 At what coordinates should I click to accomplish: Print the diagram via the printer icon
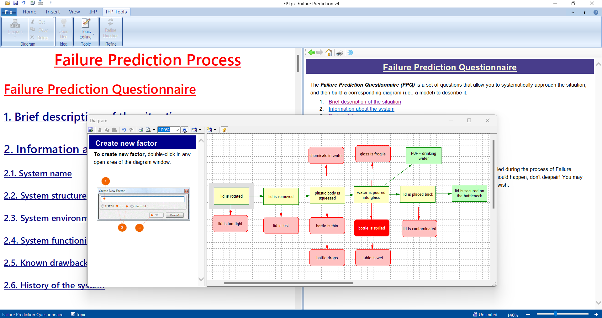tap(141, 130)
